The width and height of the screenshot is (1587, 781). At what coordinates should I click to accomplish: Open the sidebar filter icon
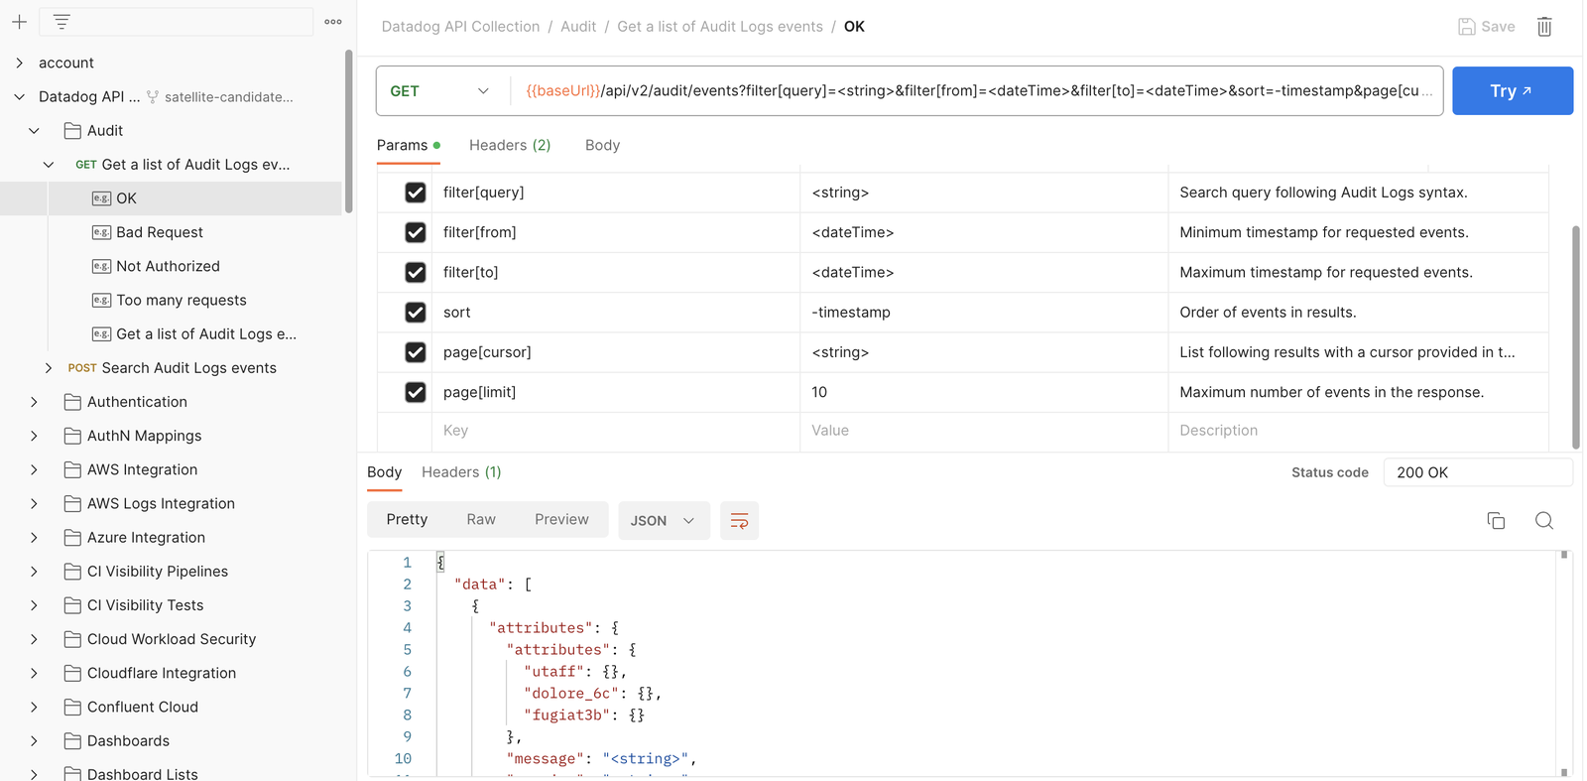61,21
